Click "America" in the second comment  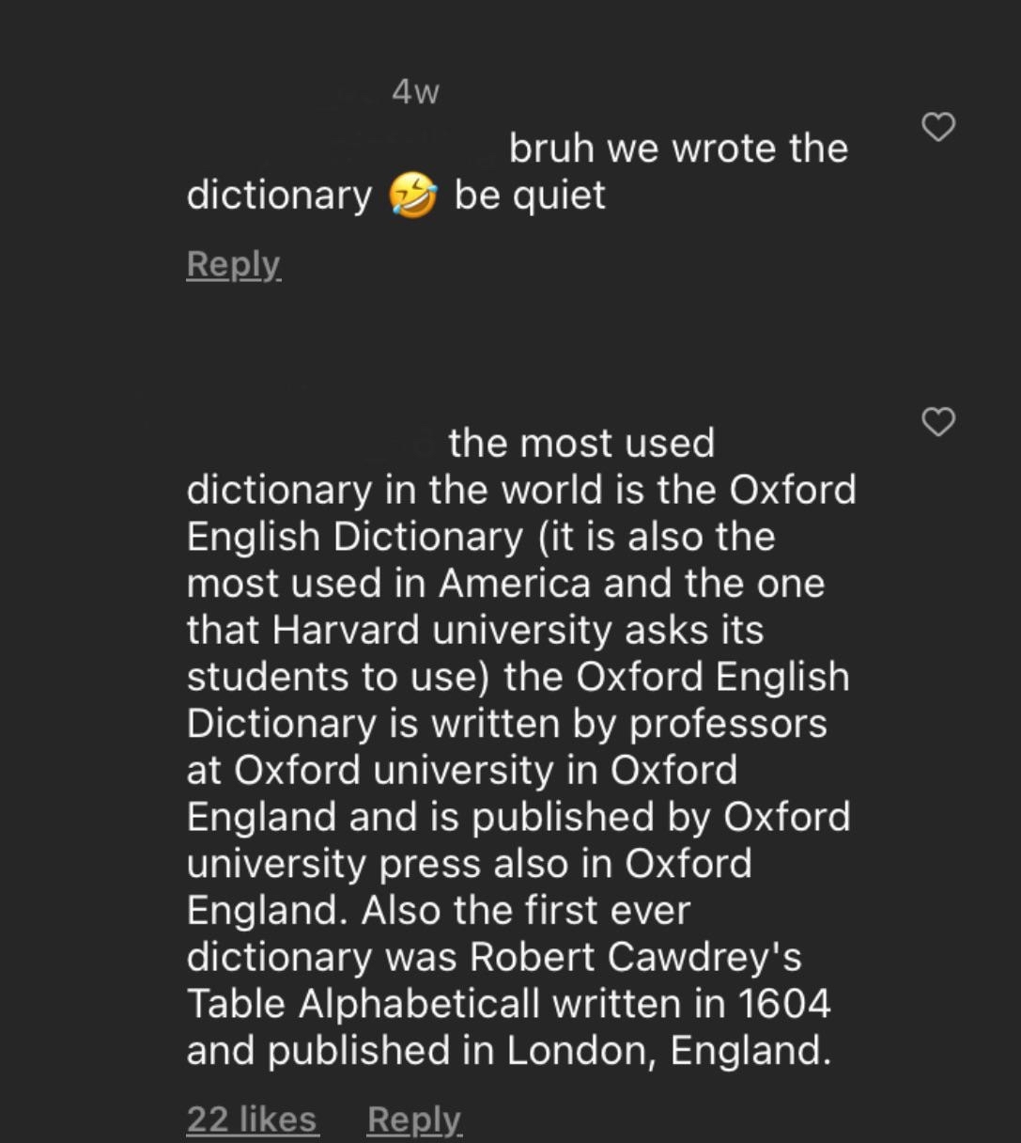coord(515,583)
